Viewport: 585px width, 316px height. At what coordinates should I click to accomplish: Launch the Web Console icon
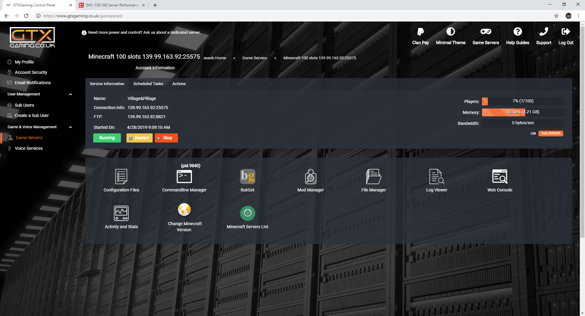click(x=500, y=177)
